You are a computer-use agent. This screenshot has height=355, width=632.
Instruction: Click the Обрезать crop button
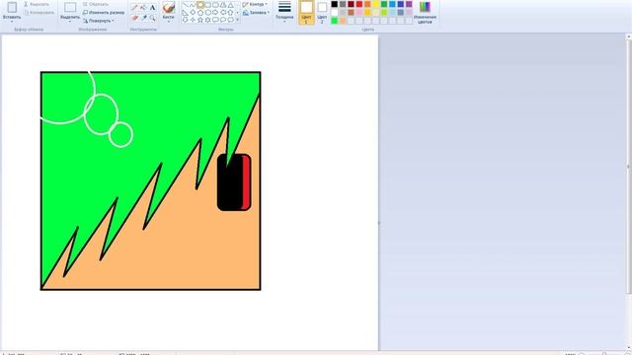(96, 4)
